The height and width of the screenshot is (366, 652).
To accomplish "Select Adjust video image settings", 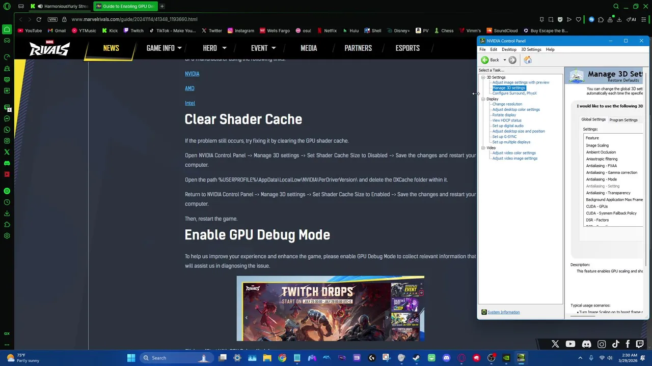I will tap(514, 158).
